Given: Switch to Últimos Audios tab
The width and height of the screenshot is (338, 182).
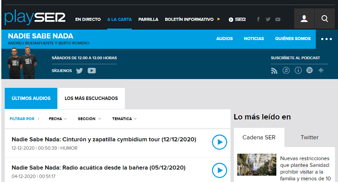Looking at the screenshot, I should coord(31,98).
